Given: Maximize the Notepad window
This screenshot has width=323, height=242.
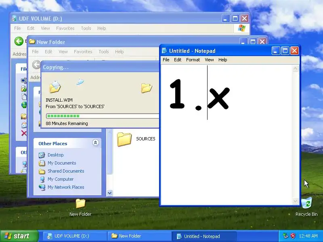Looking at the screenshot, I should point(285,51).
